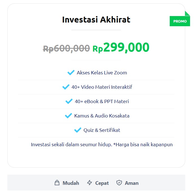Viewport: 194px width, 193px height.
Task: Click the green PROMO ribbon badge
Action: coord(180,21)
